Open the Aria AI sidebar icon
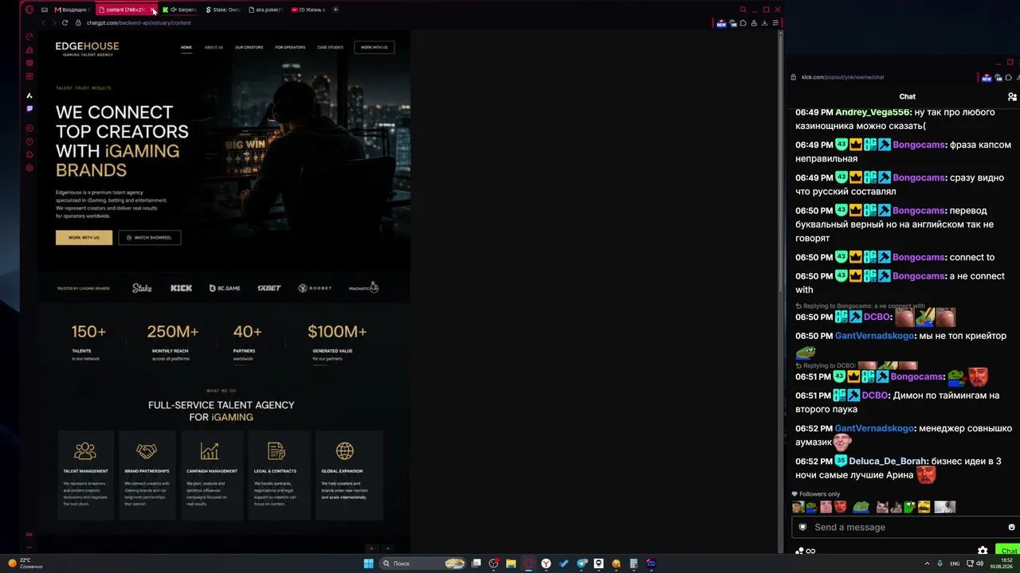The height and width of the screenshot is (573, 1020). pyautogui.click(x=29, y=95)
